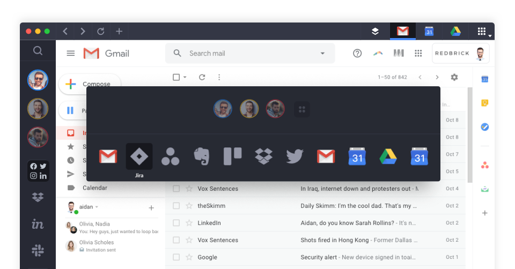Open Gmail support help icon
This screenshot has width=515, height=269.
pos(357,53)
